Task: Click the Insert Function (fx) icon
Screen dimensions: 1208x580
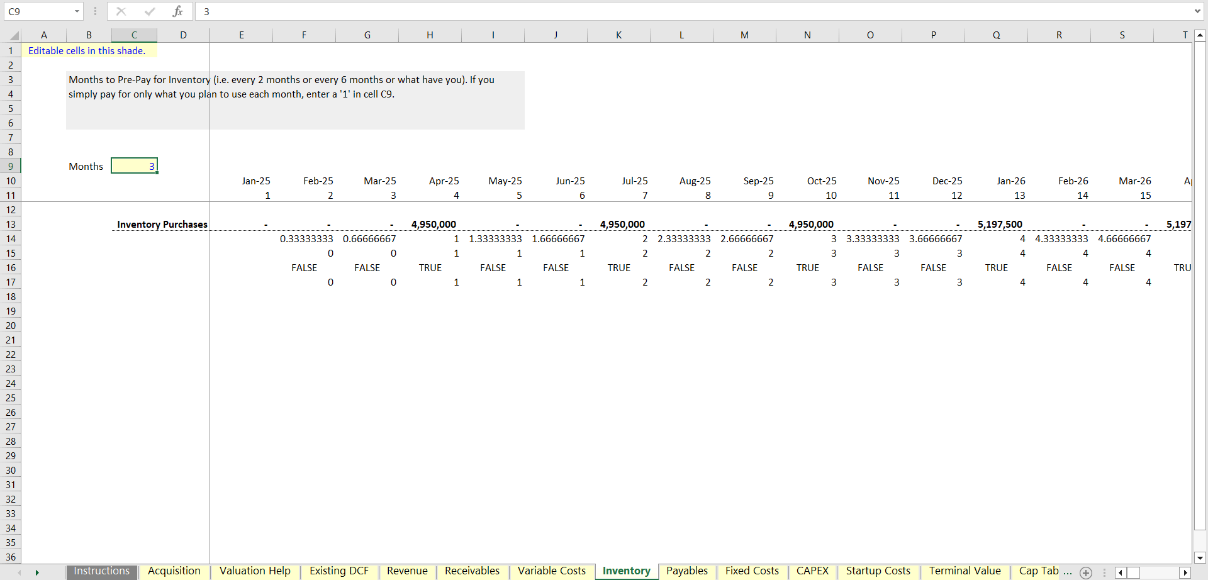Action: (178, 11)
